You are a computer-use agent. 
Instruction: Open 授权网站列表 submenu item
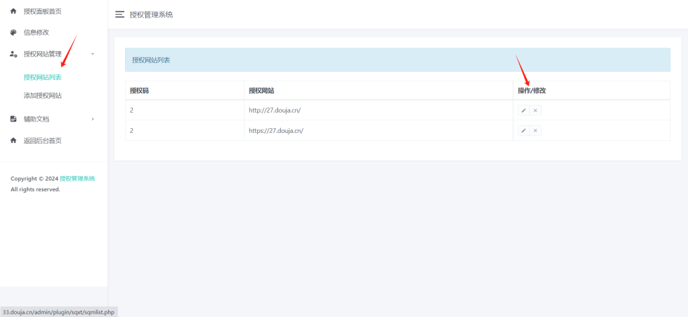point(42,77)
